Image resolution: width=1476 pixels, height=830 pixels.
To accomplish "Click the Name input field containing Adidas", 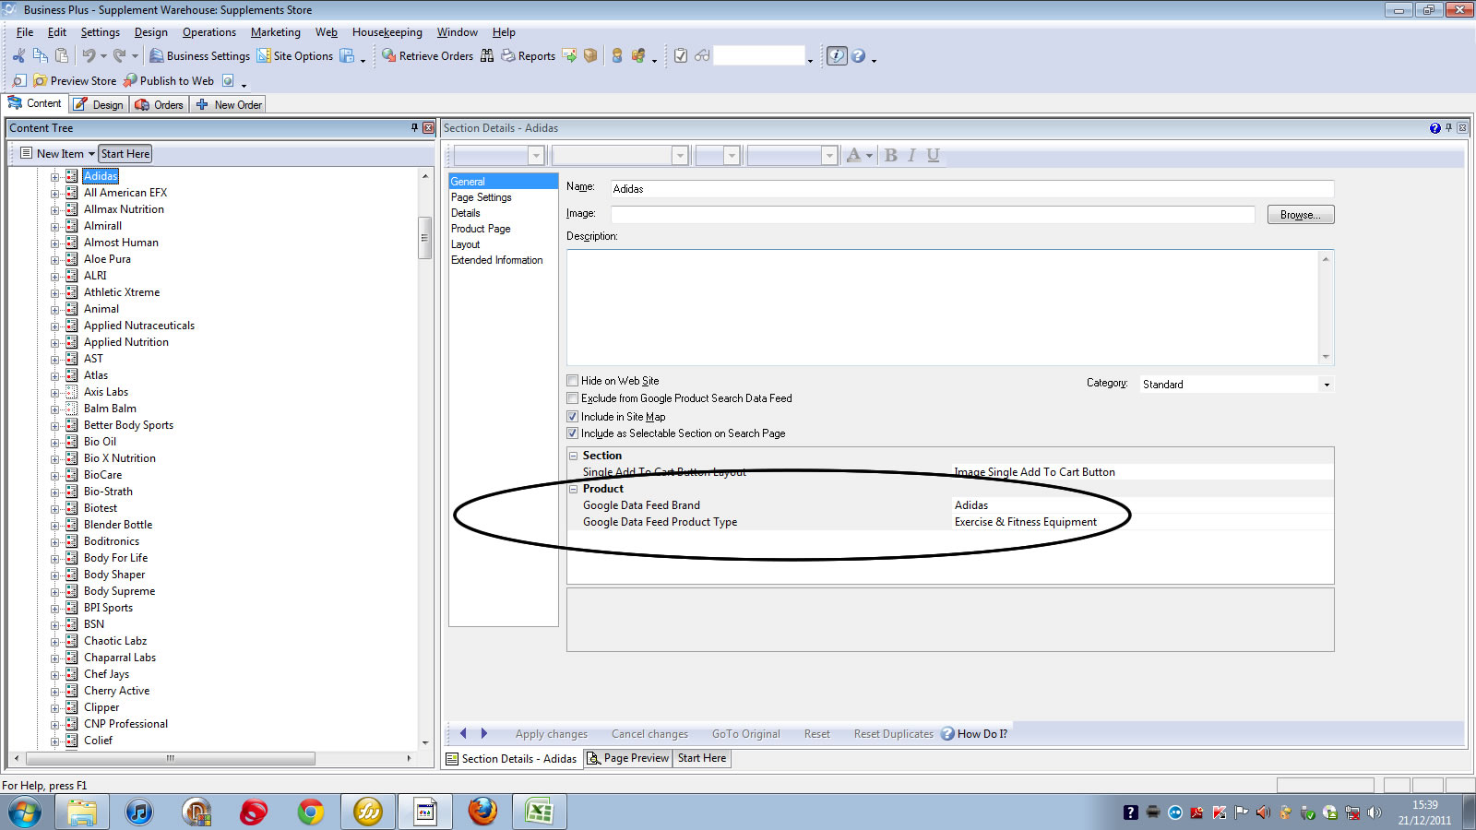I will tap(971, 189).
